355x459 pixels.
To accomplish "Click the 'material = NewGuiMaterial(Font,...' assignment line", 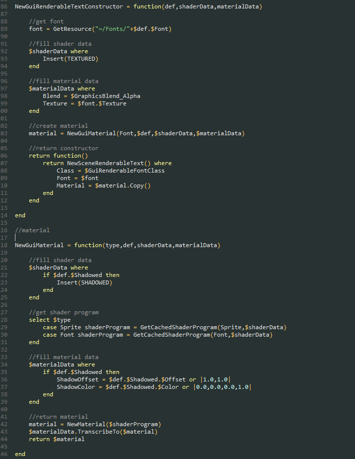I will pyautogui.click(x=136, y=133).
